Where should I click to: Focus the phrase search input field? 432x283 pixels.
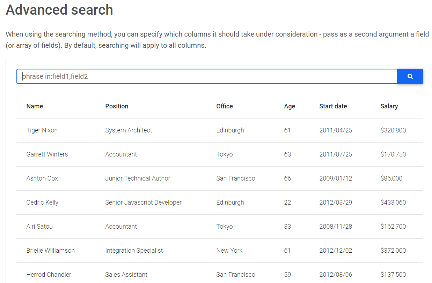pos(207,76)
